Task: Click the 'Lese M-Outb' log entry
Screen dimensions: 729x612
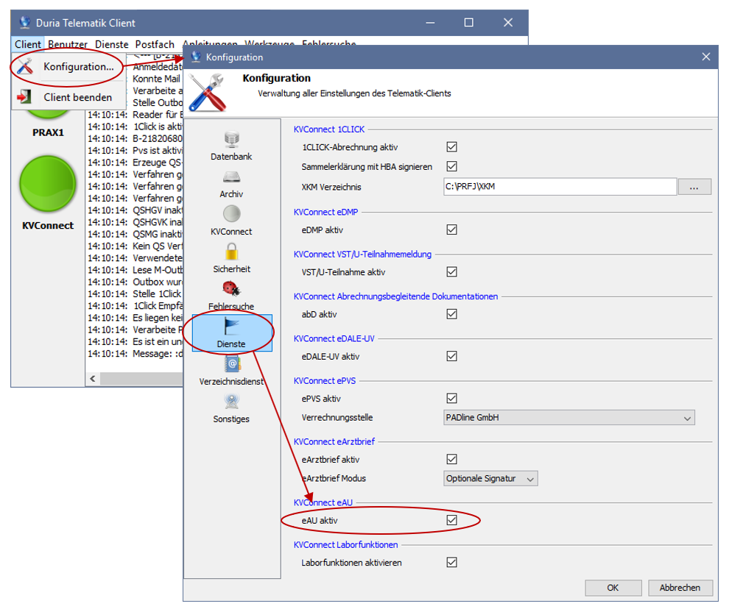Action: 135,270
